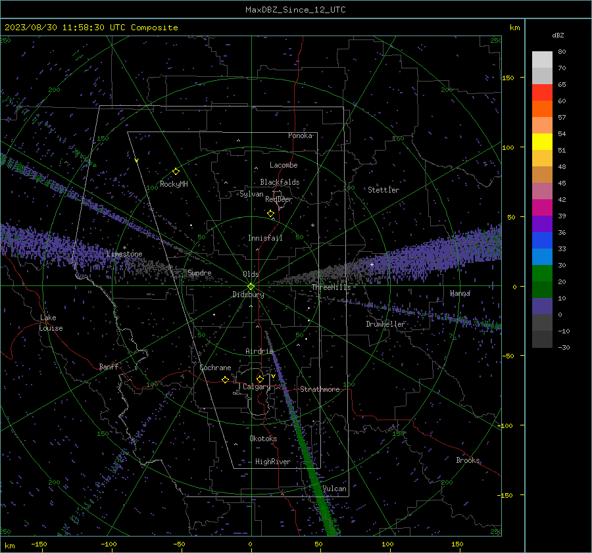Select the bright green 20–30 dBZ legend swatch

point(542,274)
